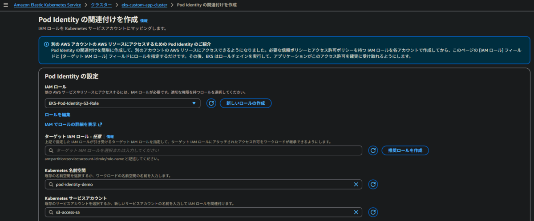Open the hamburger navigation menu
Image resolution: width=534 pixels, height=221 pixels.
coord(6,5)
